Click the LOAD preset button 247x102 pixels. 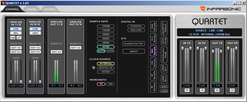point(164,91)
